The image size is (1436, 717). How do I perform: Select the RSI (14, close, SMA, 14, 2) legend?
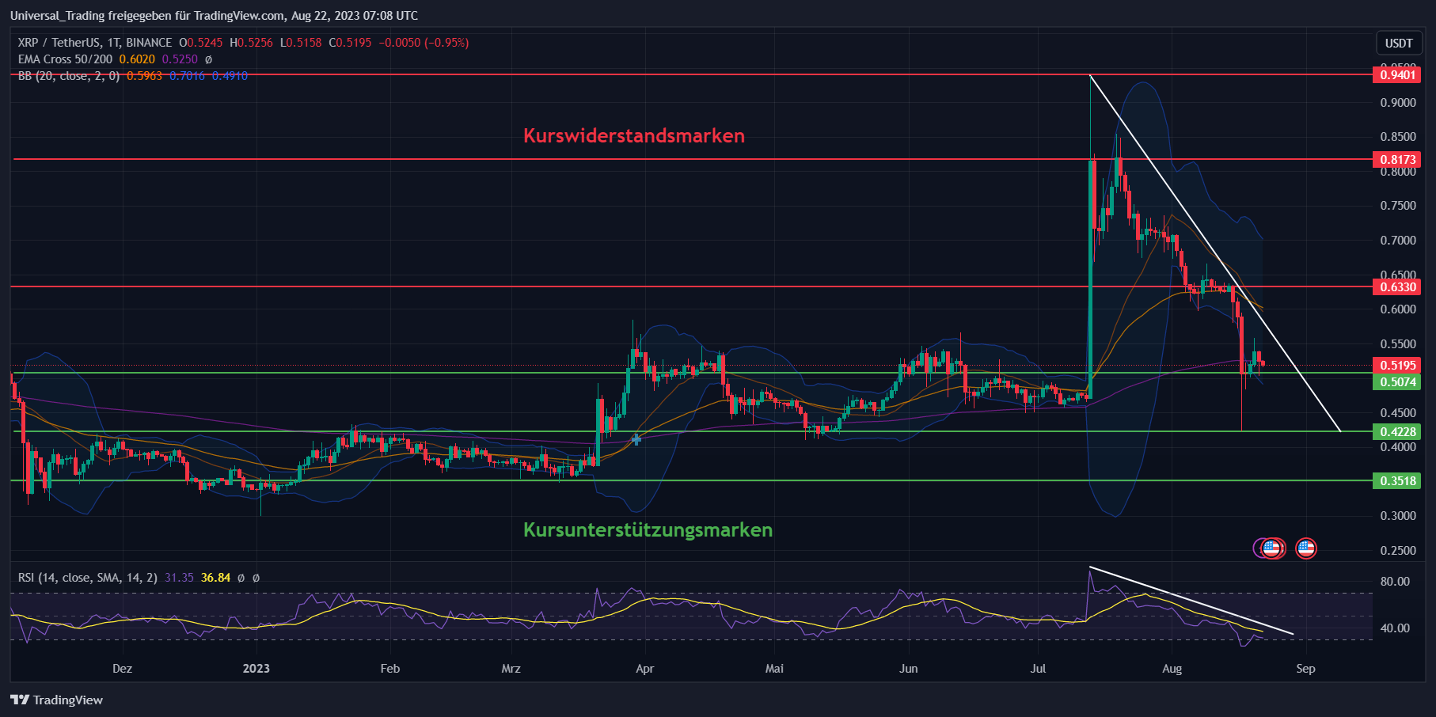click(x=88, y=578)
